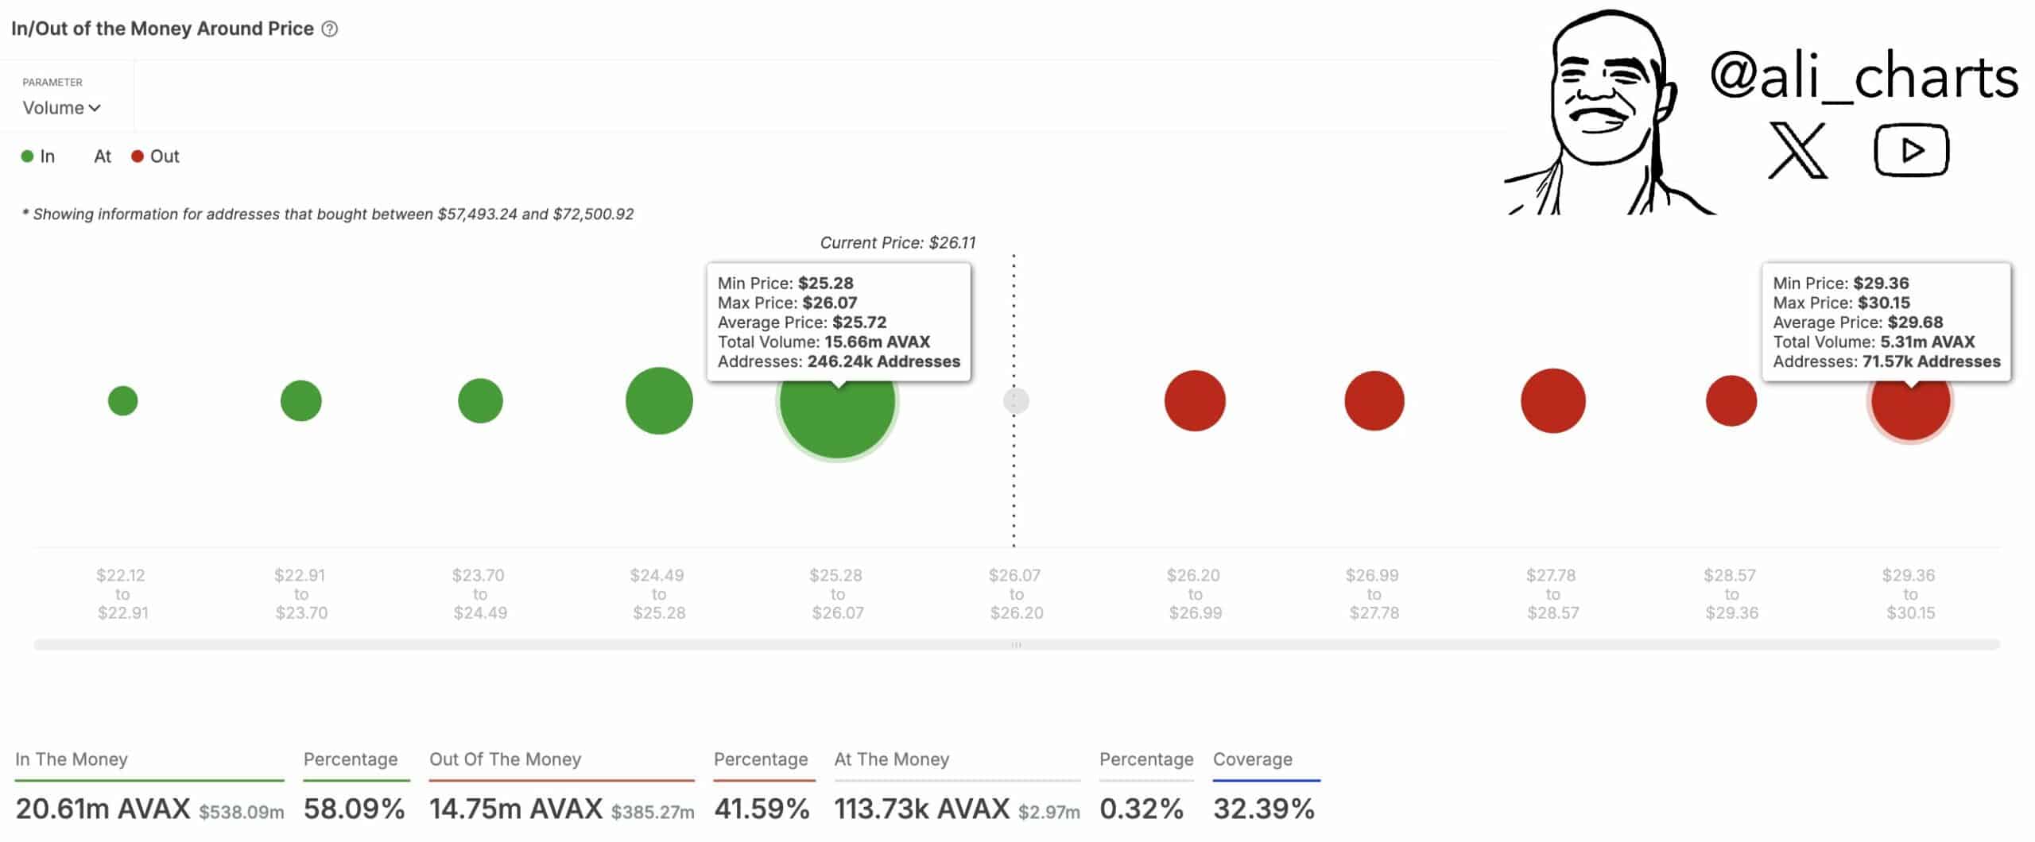Select the $24.49 to $25.28 green bubble
This screenshot has height=842, width=2035.
click(659, 401)
